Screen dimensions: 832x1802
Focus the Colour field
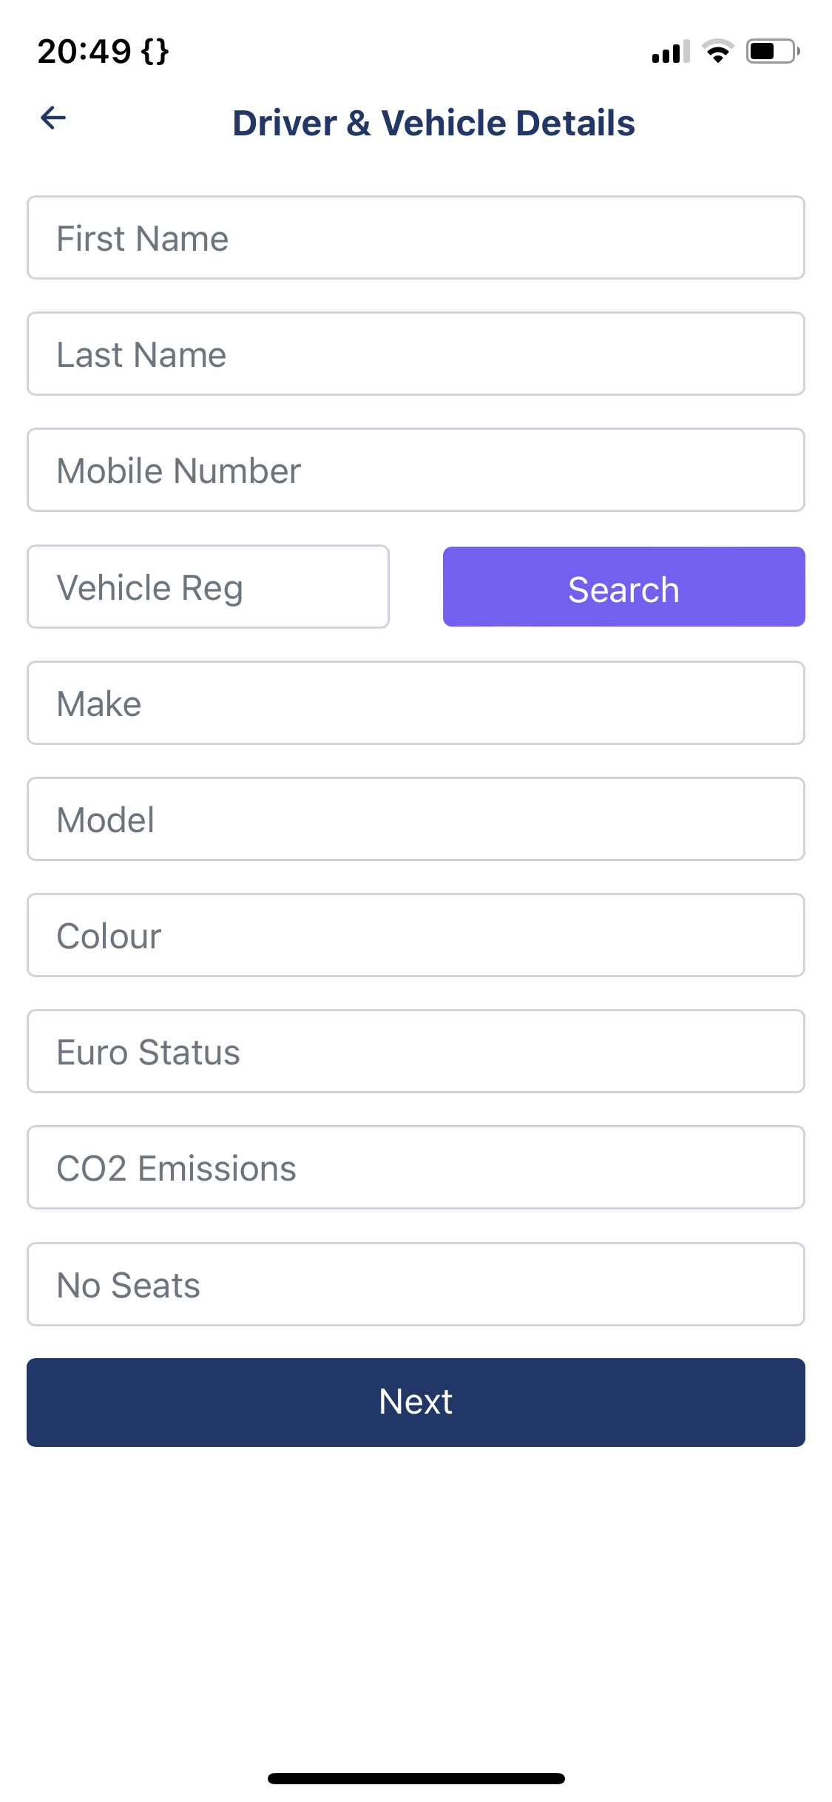point(416,936)
